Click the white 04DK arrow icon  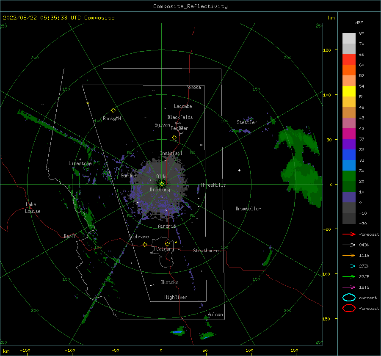(x=349, y=245)
